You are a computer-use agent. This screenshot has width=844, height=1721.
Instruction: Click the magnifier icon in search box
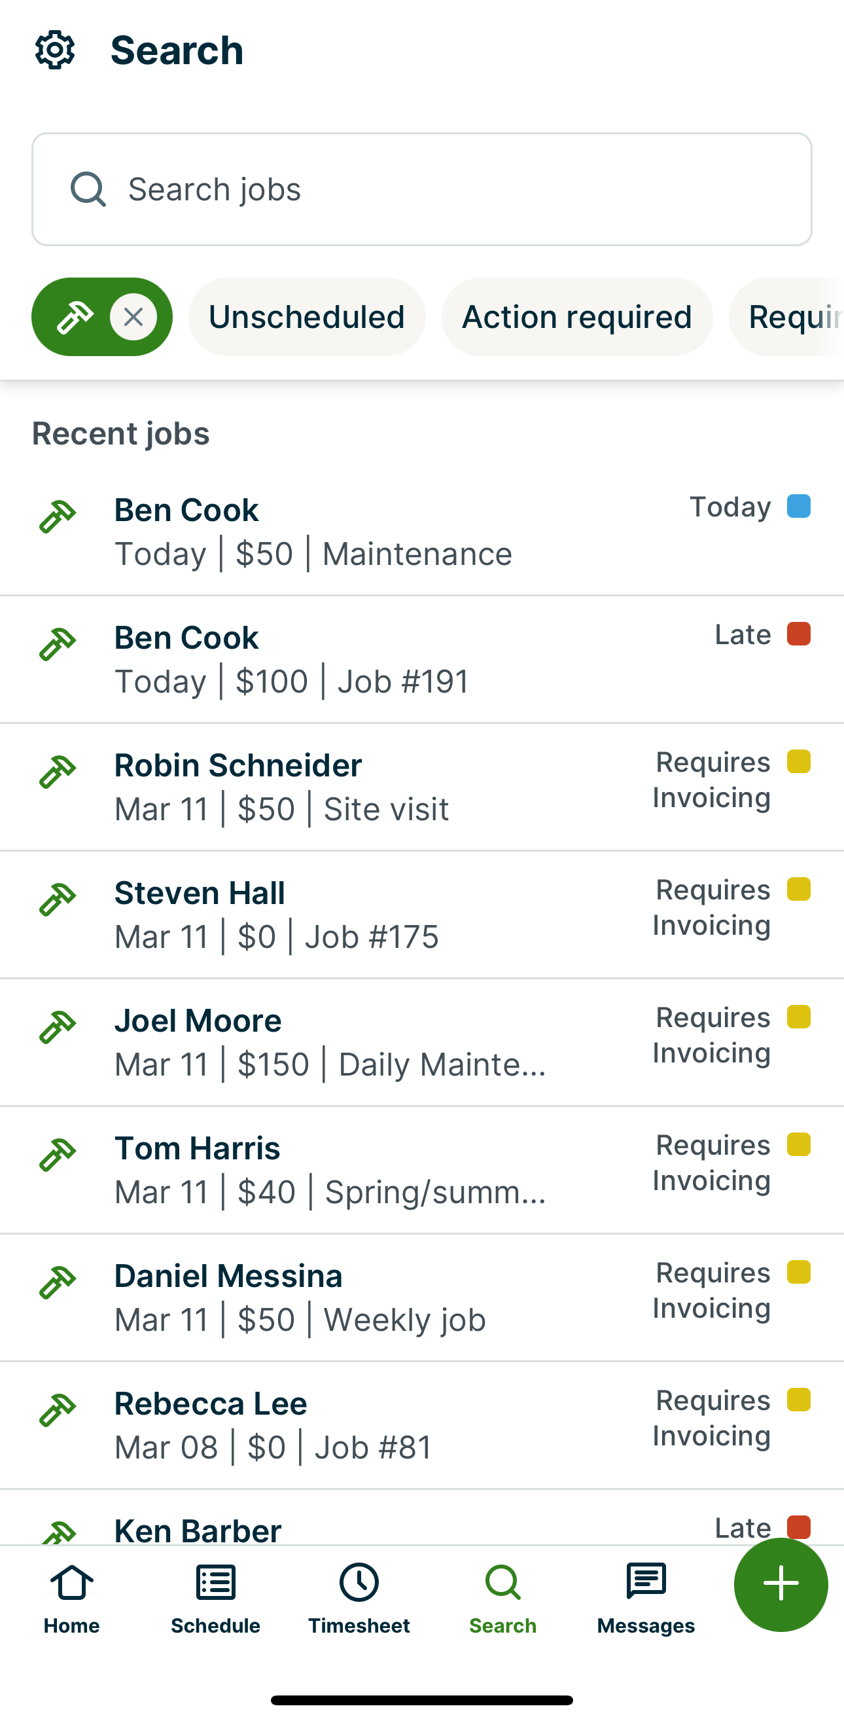click(88, 189)
